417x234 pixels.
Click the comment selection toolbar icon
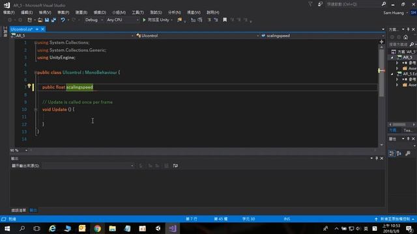pyautogui.click(x=209, y=20)
